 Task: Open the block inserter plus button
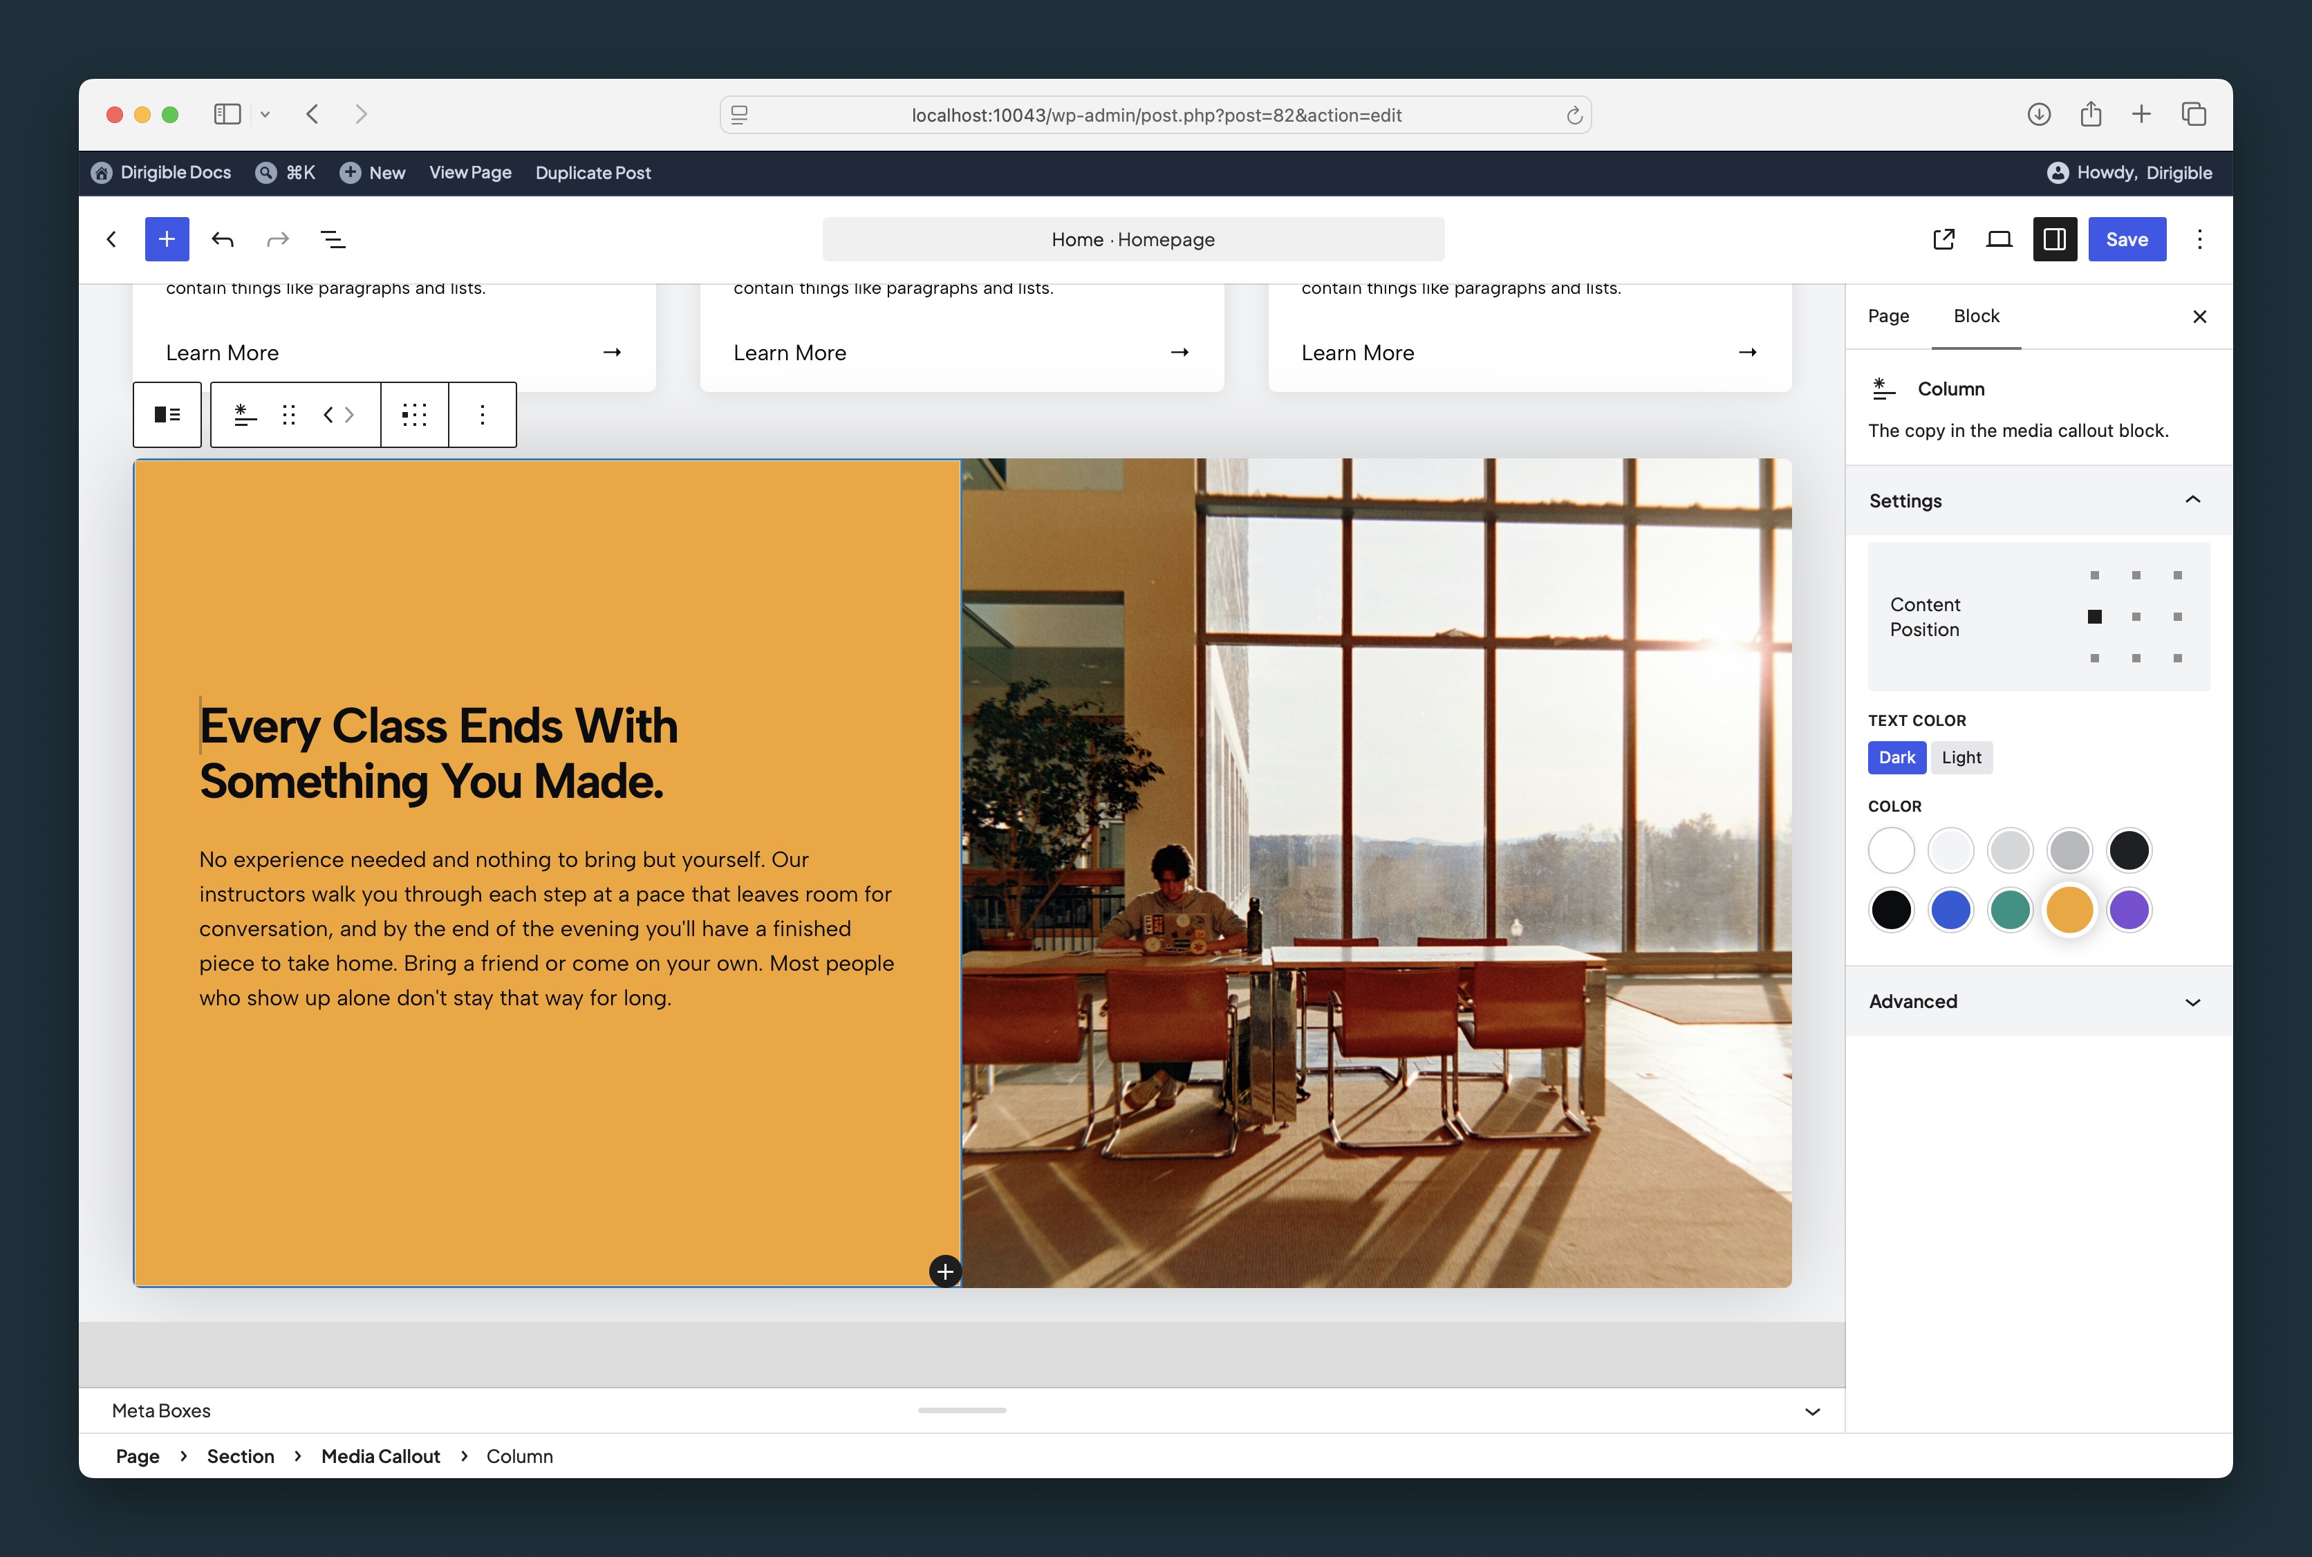(x=167, y=239)
